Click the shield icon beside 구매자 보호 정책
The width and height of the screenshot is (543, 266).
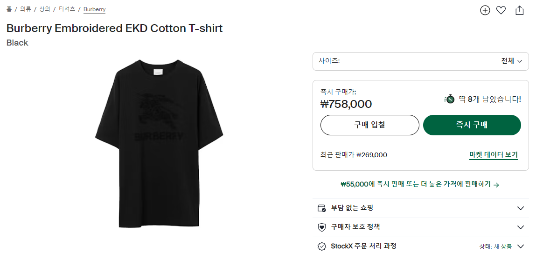click(x=321, y=227)
